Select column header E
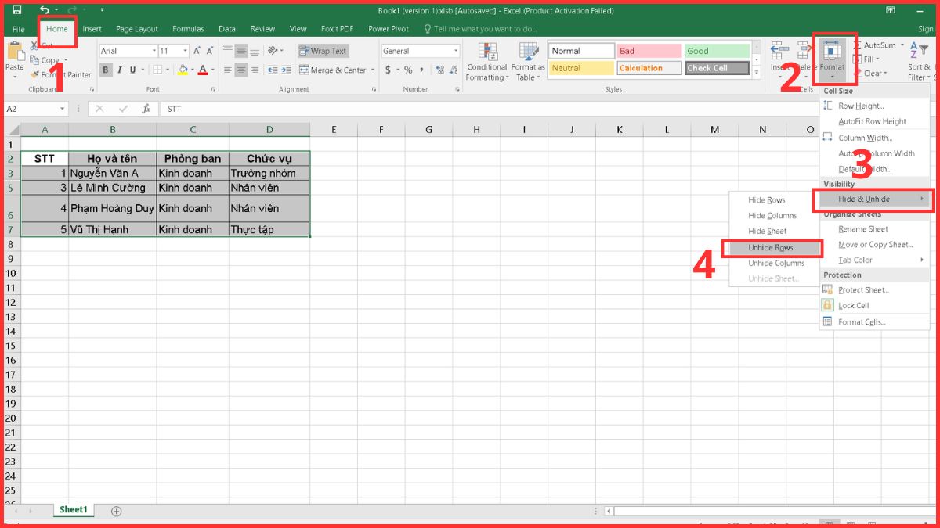Image resolution: width=940 pixels, height=528 pixels. click(334, 130)
